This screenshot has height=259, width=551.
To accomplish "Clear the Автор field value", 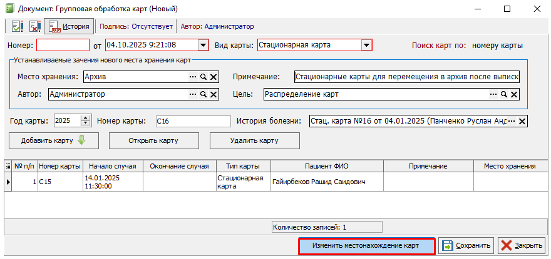I will (214, 94).
